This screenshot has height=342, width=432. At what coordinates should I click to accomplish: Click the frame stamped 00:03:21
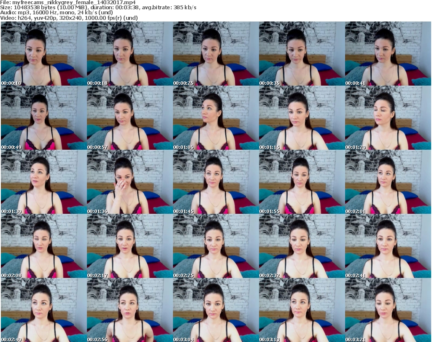[x=388, y=310]
